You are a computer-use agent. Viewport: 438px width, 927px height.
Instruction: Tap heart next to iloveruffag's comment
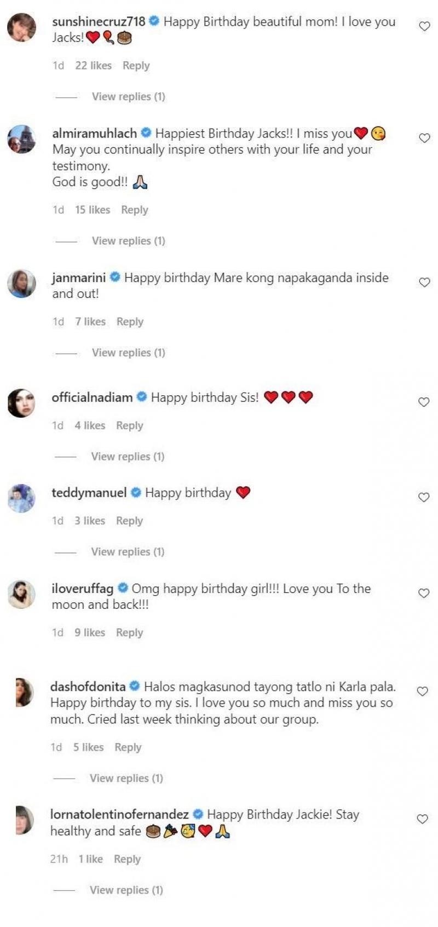[x=424, y=593]
